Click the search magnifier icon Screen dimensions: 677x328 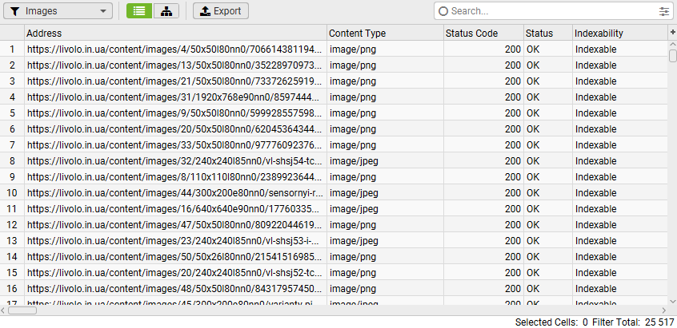443,11
